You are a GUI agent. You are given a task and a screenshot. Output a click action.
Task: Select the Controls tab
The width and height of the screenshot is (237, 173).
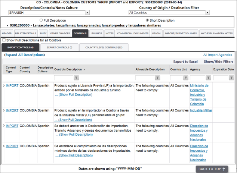click(x=80, y=33)
